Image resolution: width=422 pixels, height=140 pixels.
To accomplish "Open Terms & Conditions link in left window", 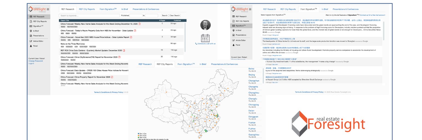I will pos(108,92).
